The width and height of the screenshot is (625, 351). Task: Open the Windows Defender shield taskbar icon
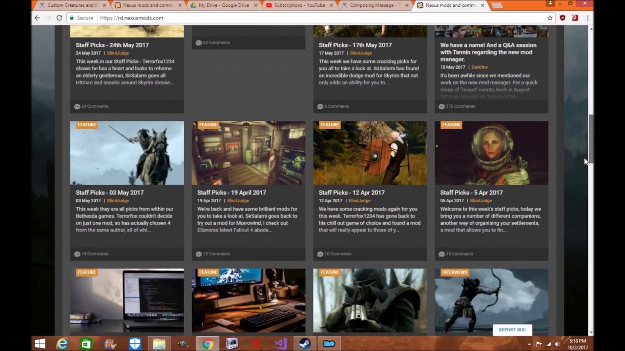click(x=135, y=344)
